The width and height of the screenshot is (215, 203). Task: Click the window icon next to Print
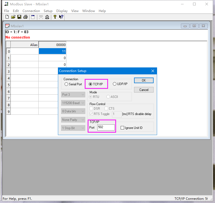point(33,17)
